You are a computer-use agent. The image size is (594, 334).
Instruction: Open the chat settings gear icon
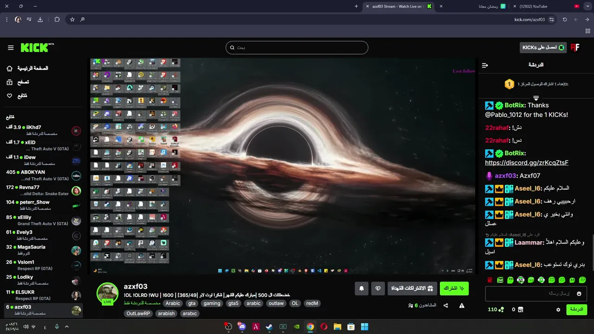click(x=558, y=309)
